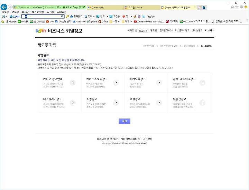Click the 로그아웃 button
The height and width of the screenshot is (190, 249).
tap(143, 31)
